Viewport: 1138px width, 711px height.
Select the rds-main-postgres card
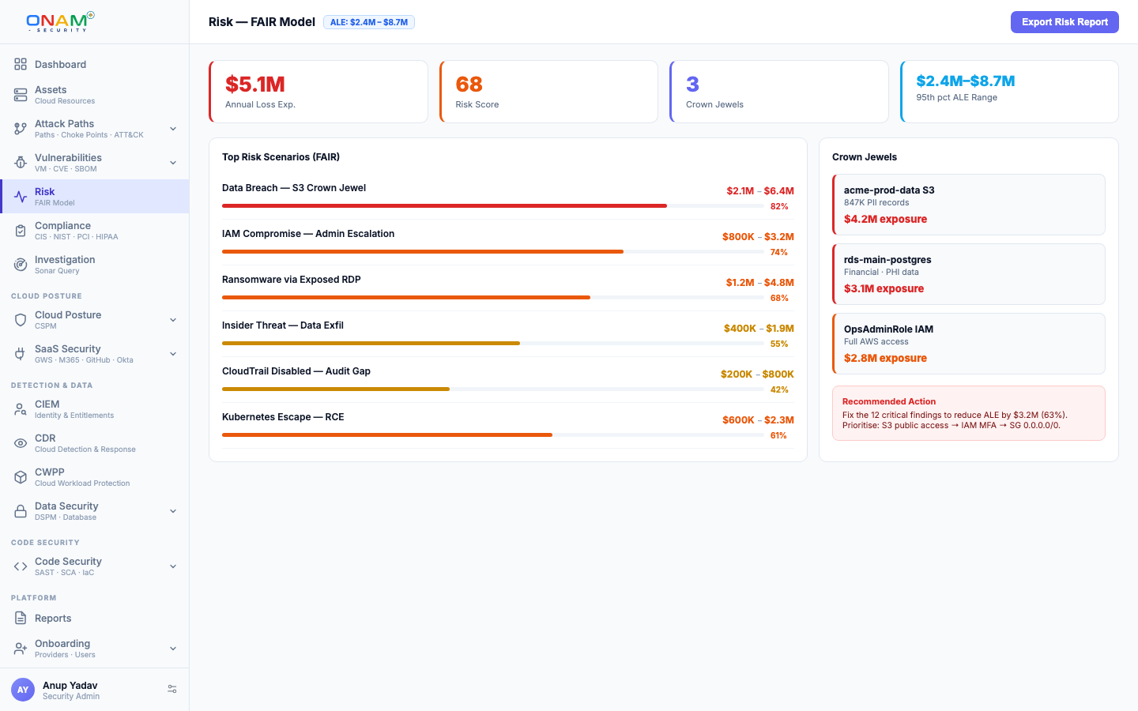coord(969,274)
